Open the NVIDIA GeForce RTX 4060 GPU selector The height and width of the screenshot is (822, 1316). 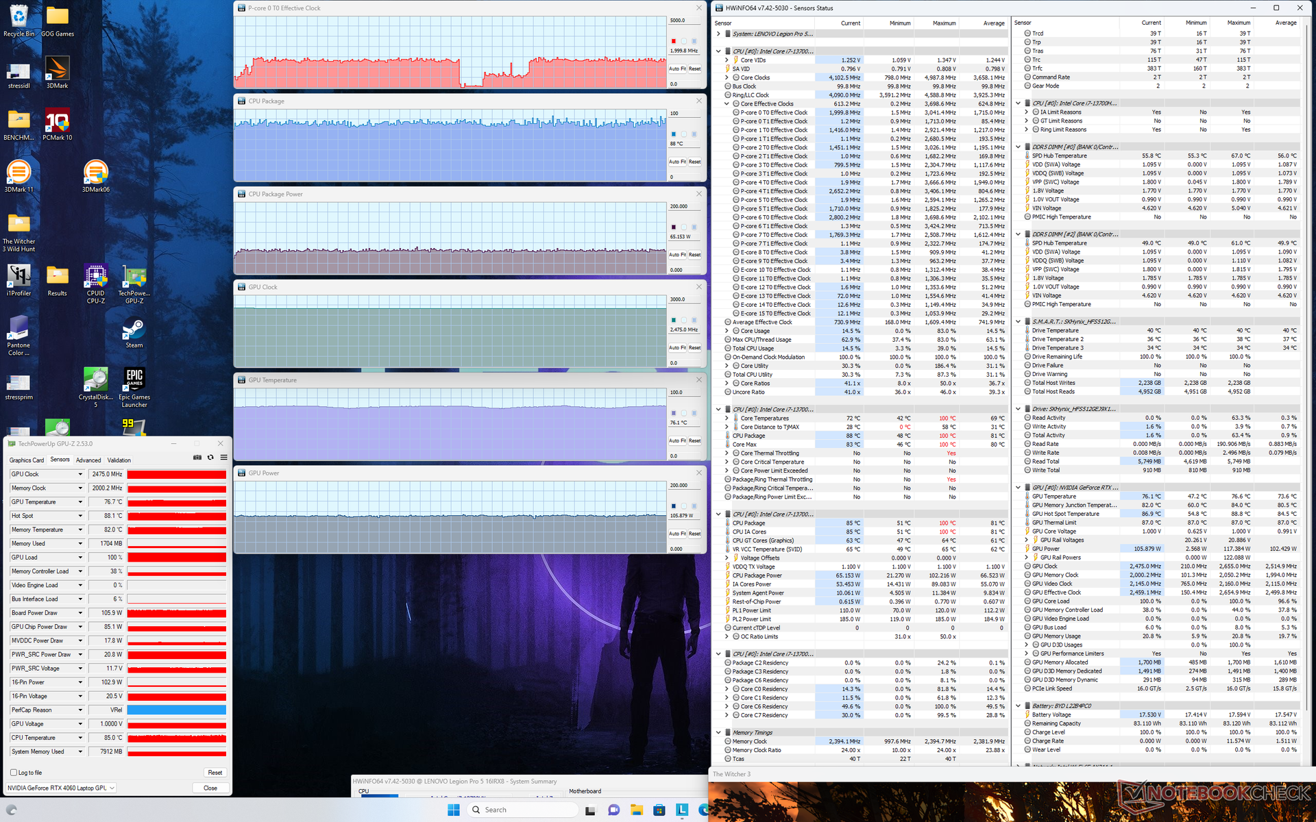[61, 788]
